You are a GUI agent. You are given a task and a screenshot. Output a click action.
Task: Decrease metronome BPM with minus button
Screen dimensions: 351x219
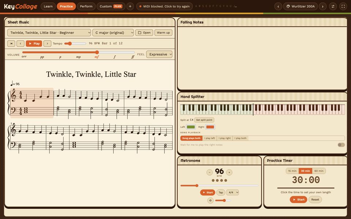click(x=210, y=172)
